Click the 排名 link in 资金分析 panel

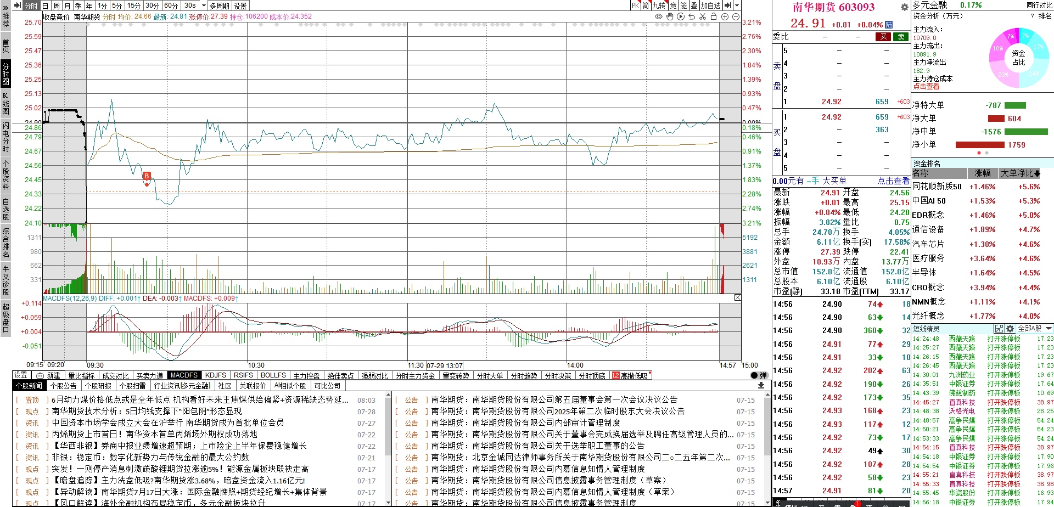click(x=1045, y=16)
